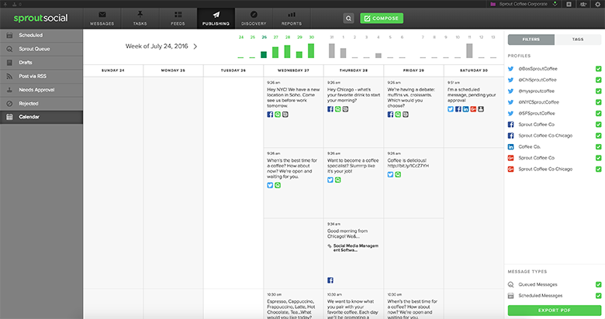Open the Tasks tab

140,19
